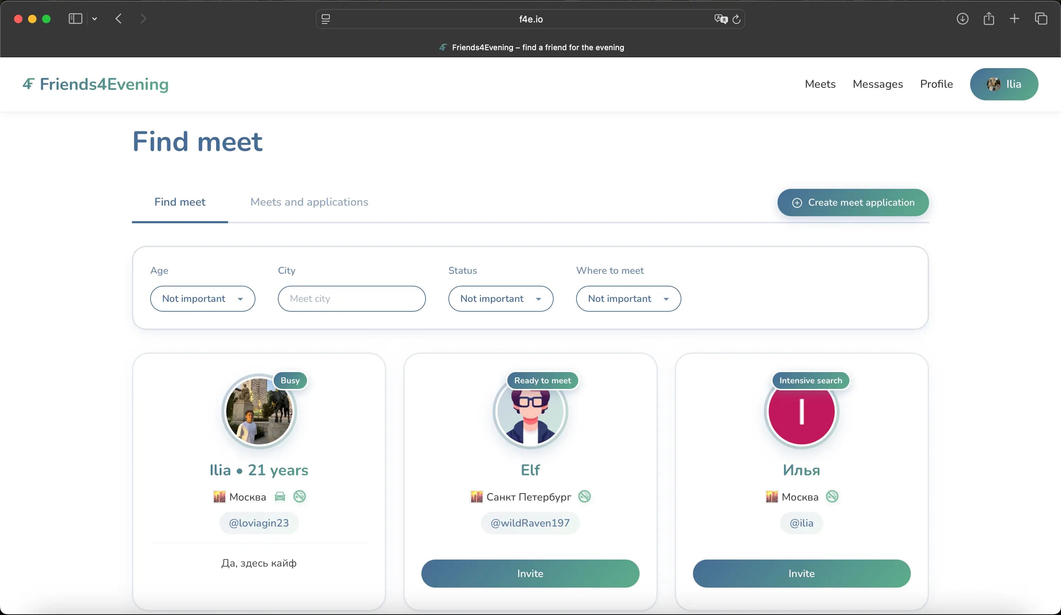The width and height of the screenshot is (1061, 615).
Task: Open the Status filter dropdown
Action: 501,299
